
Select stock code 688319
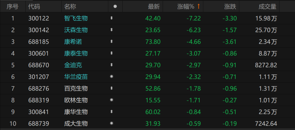pos(39,100)
